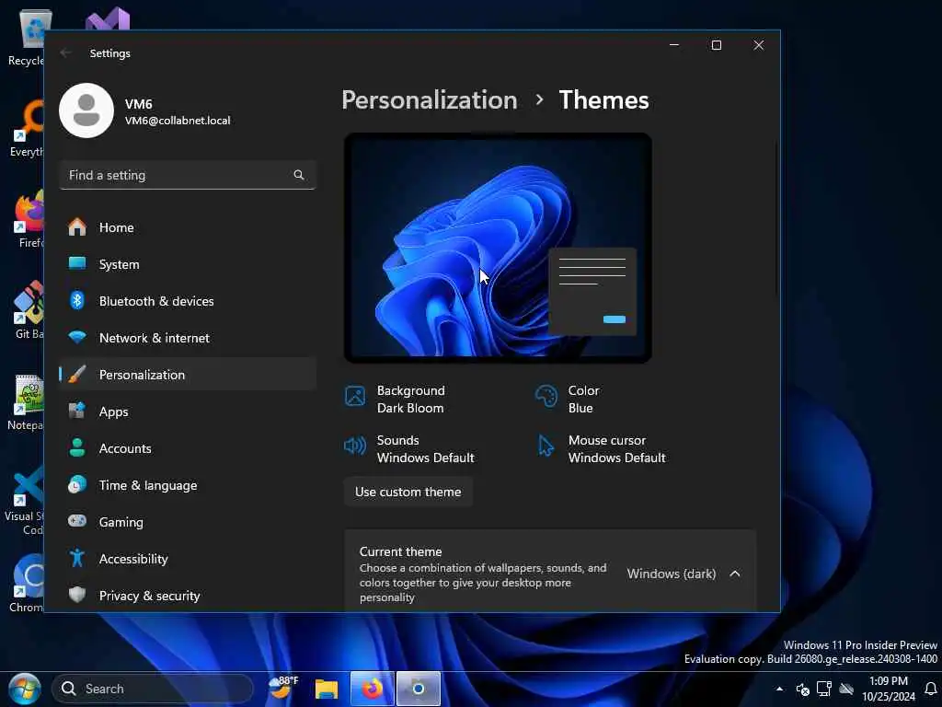The width and height of the screenshot is (942, 707).
Task: Click the Accessibility figure icon
Action: (77, 558)
